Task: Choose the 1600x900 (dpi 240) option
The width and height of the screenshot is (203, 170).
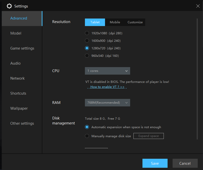Action: [x=87, y=41]
